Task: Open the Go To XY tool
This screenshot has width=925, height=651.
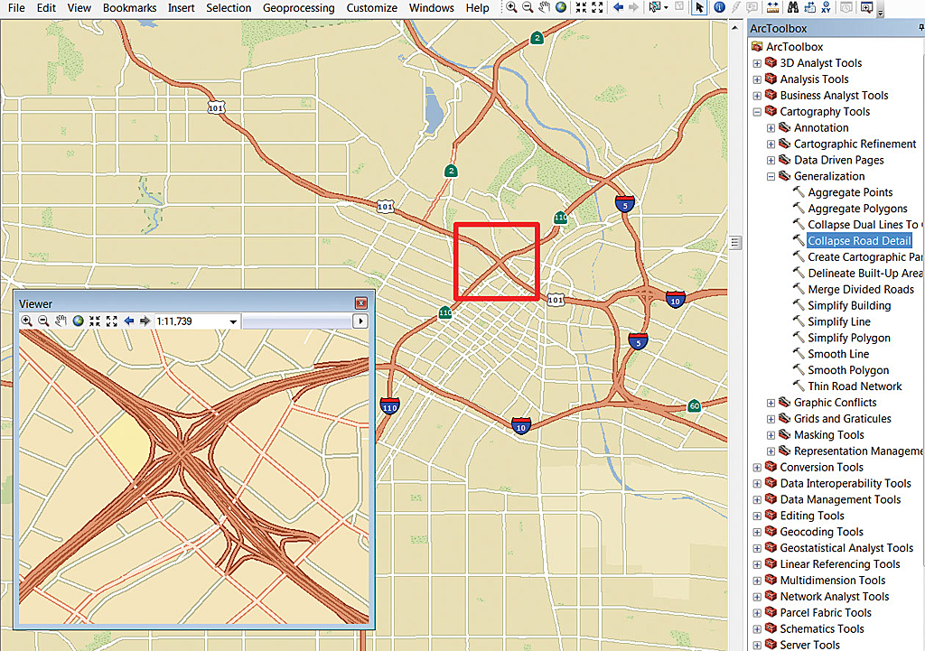Action: click(826, 7)
